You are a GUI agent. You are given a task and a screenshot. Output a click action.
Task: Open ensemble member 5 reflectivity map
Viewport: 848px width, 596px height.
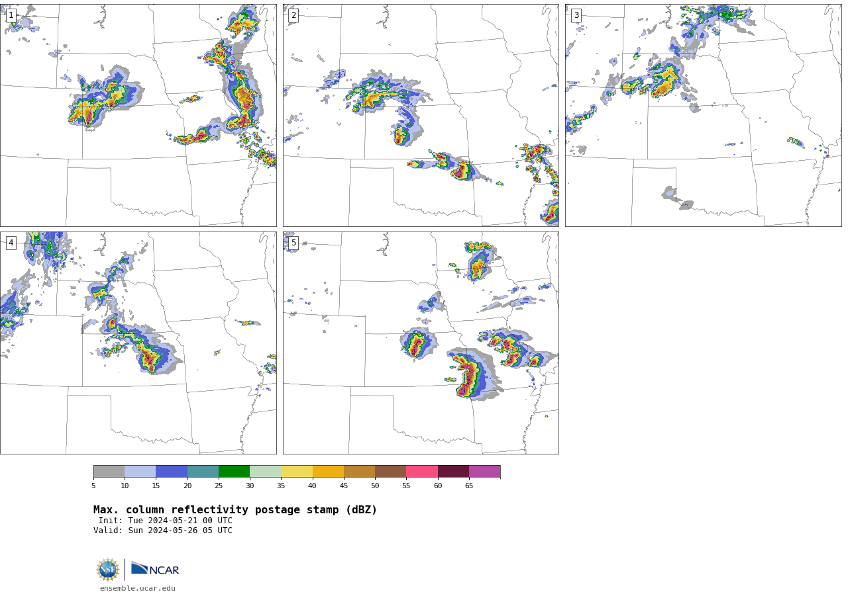click(421, 343)
